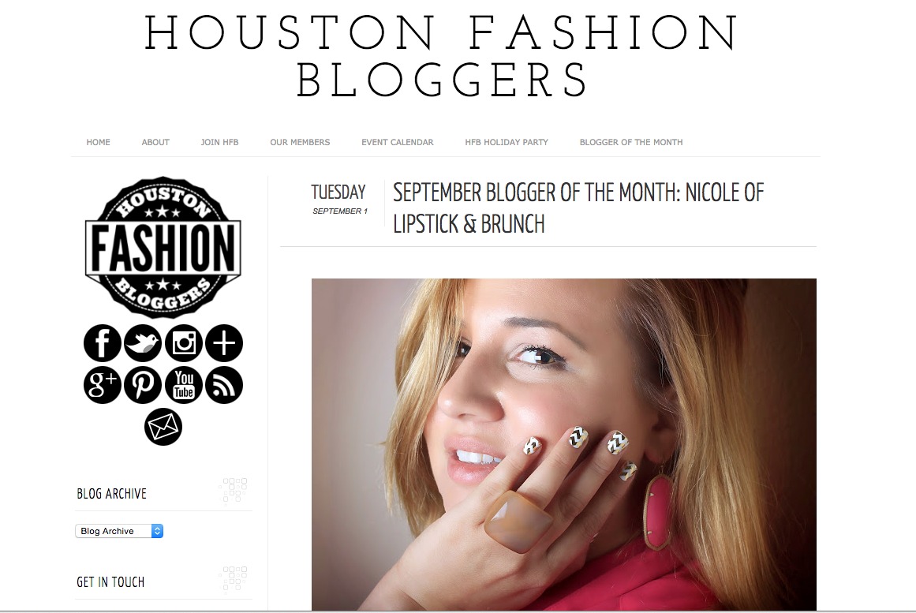
Task: Open the Google Plus icon
Action: tap(103, 384)
